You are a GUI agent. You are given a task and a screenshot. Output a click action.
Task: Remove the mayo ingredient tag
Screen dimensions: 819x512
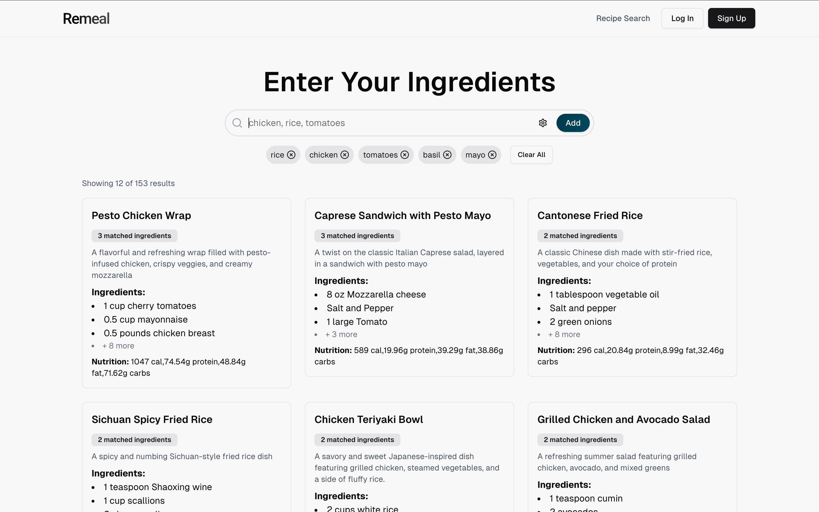(x=492, y=155)
